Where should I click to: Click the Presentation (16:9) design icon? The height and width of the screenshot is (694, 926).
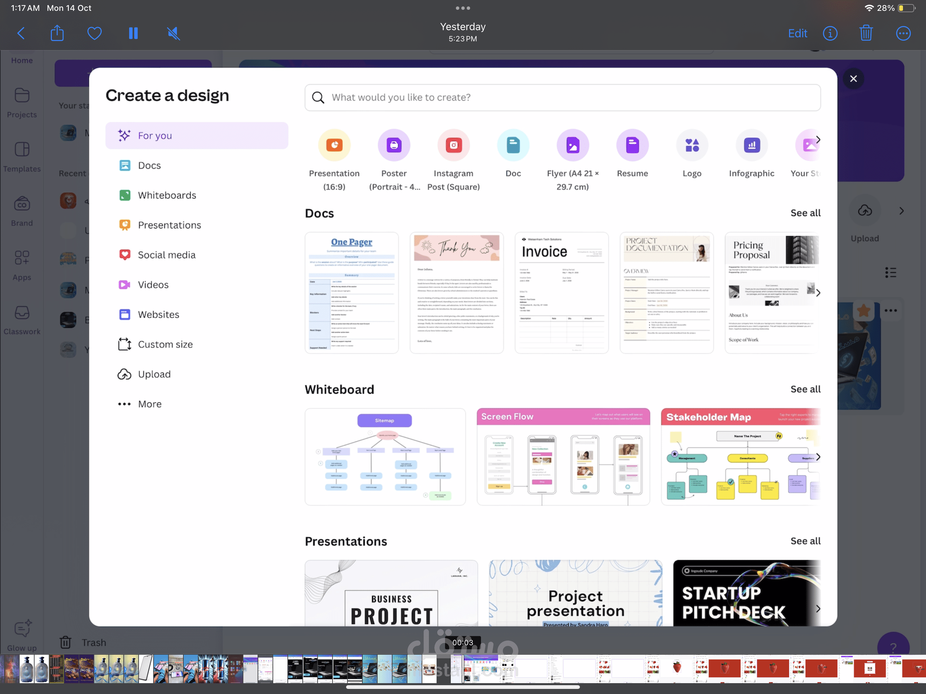point(334,145)
